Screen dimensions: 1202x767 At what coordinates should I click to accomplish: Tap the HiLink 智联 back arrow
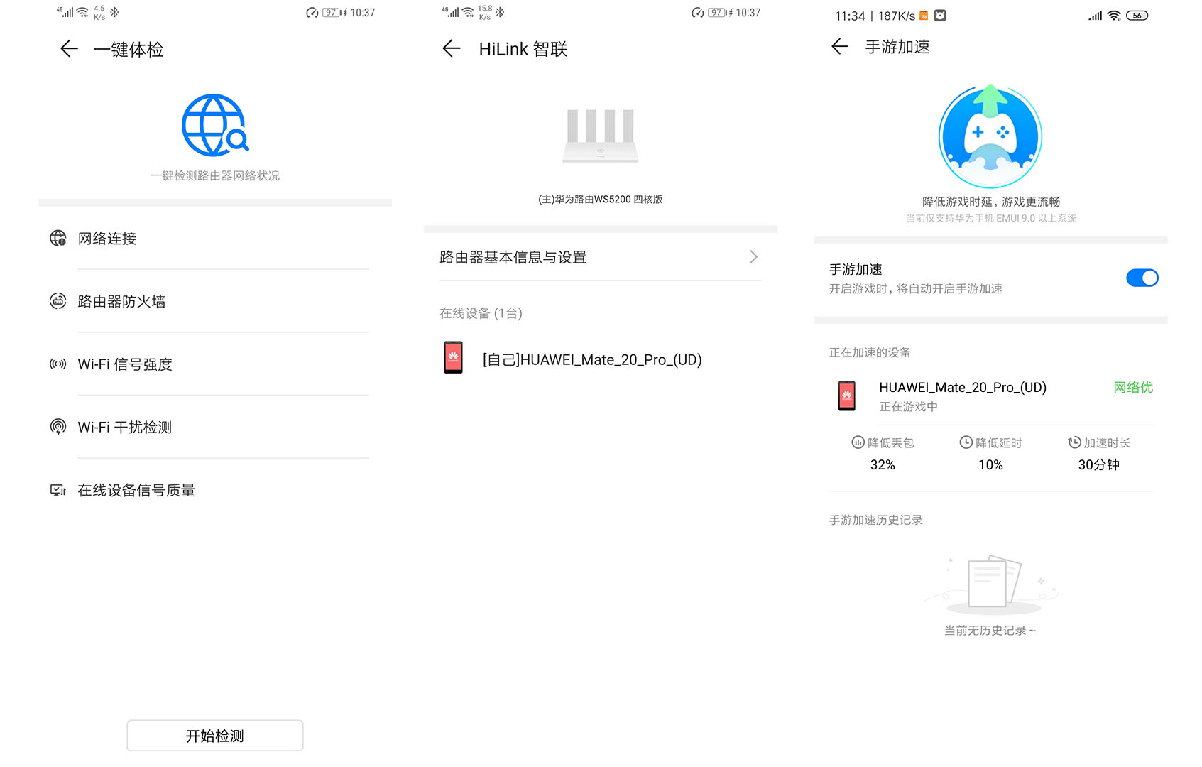(x=452, y=48)
